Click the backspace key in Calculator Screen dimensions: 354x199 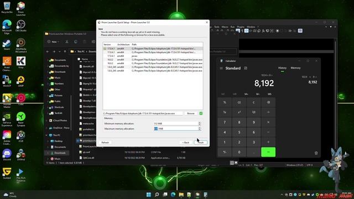click(268, 102)
